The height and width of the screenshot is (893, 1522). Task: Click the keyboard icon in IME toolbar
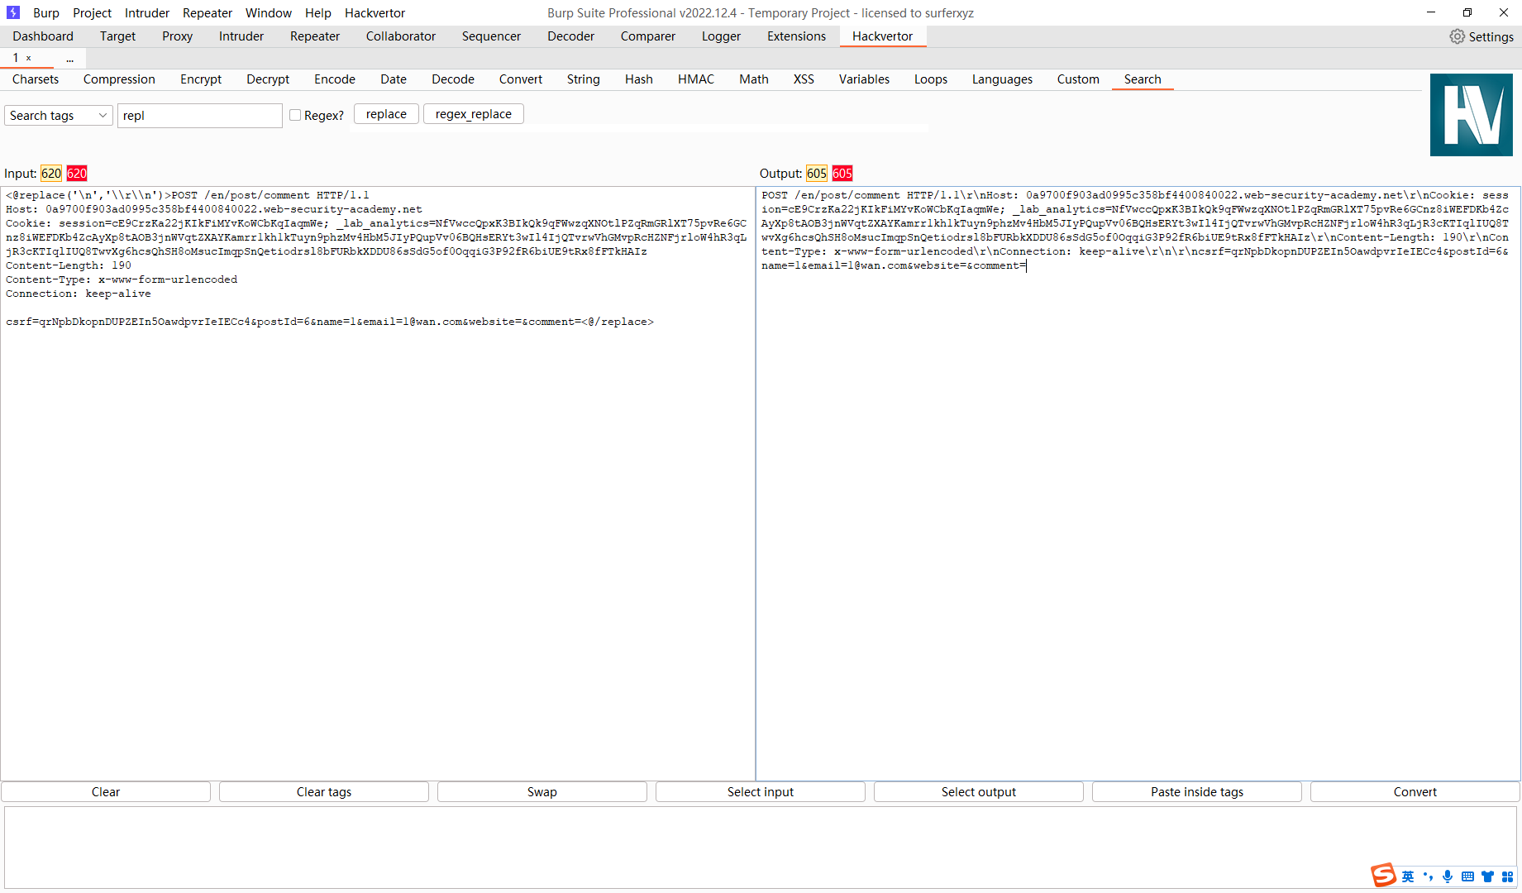coord(1467,876)
